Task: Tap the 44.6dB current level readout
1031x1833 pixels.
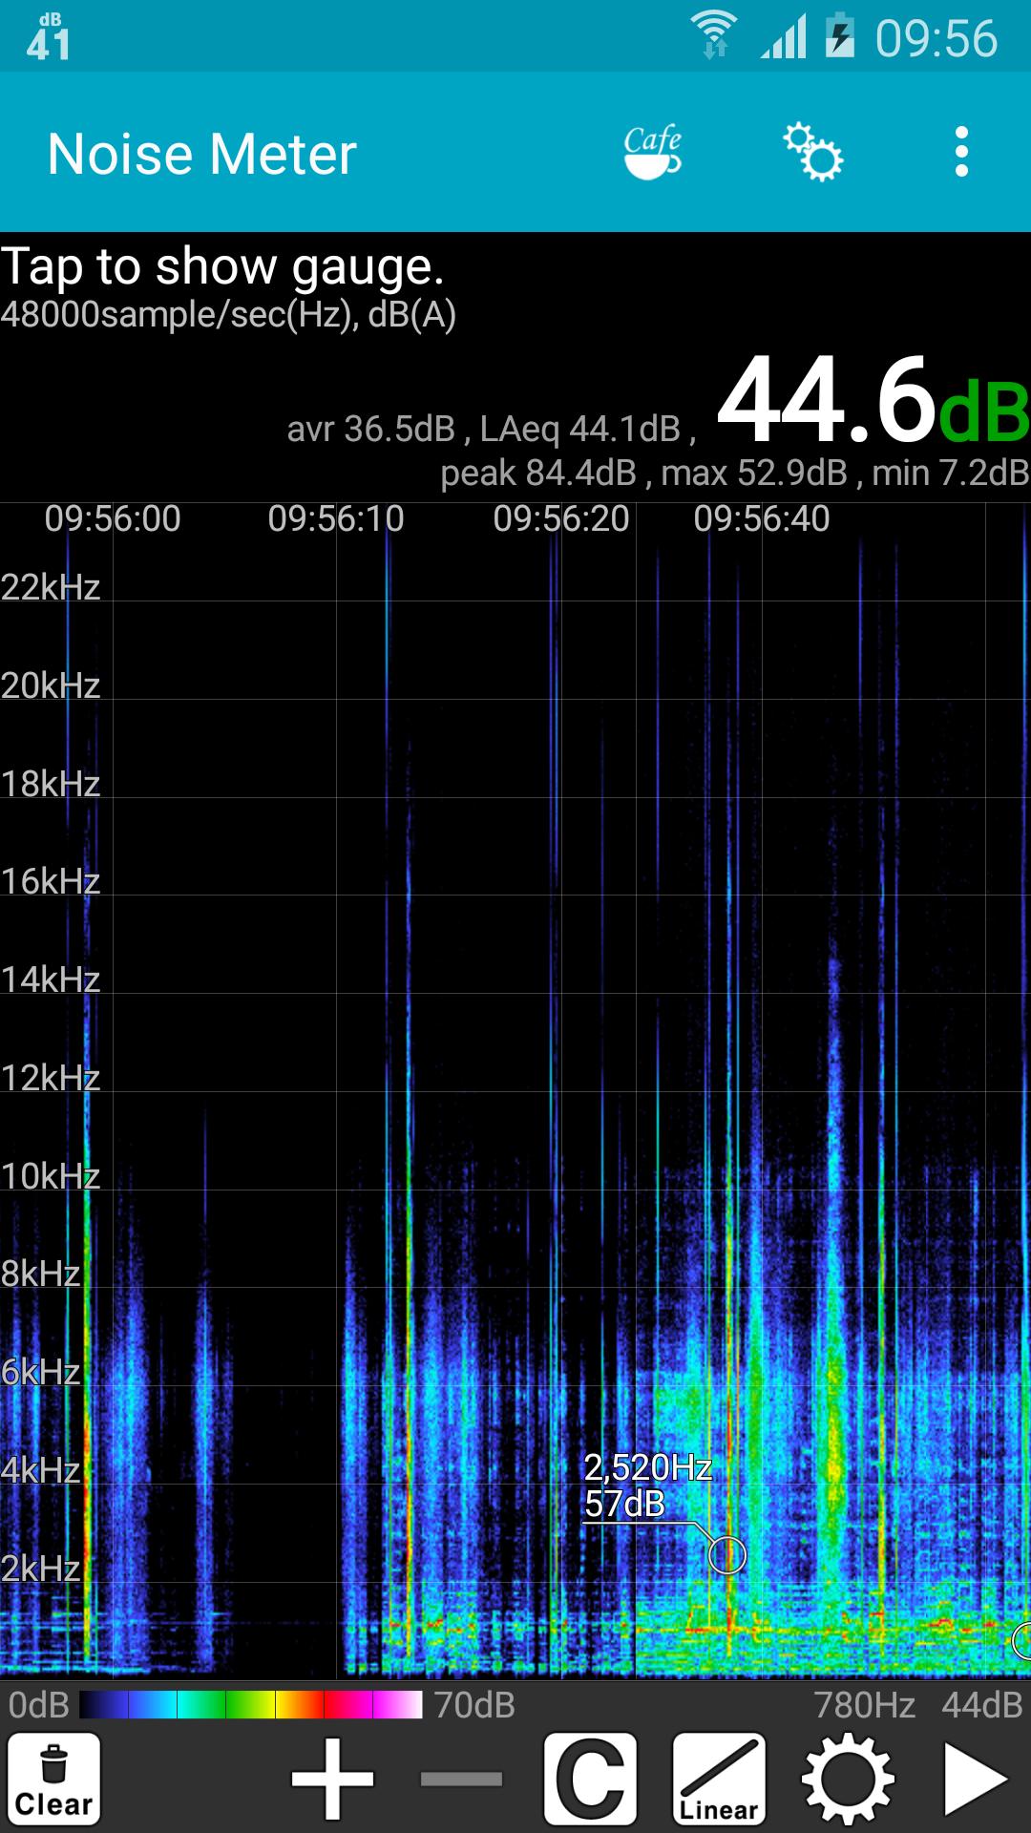Action: pos(871,401)
